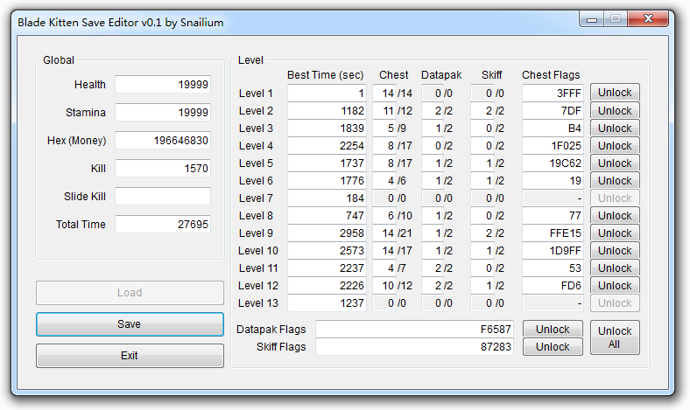Unlock button next to Datapak Flags

click(553, 330)
